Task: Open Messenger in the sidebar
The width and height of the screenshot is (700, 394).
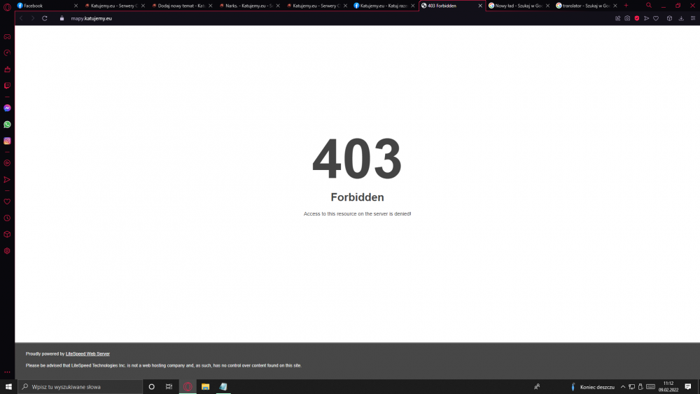Action: [x=7, y=108]
